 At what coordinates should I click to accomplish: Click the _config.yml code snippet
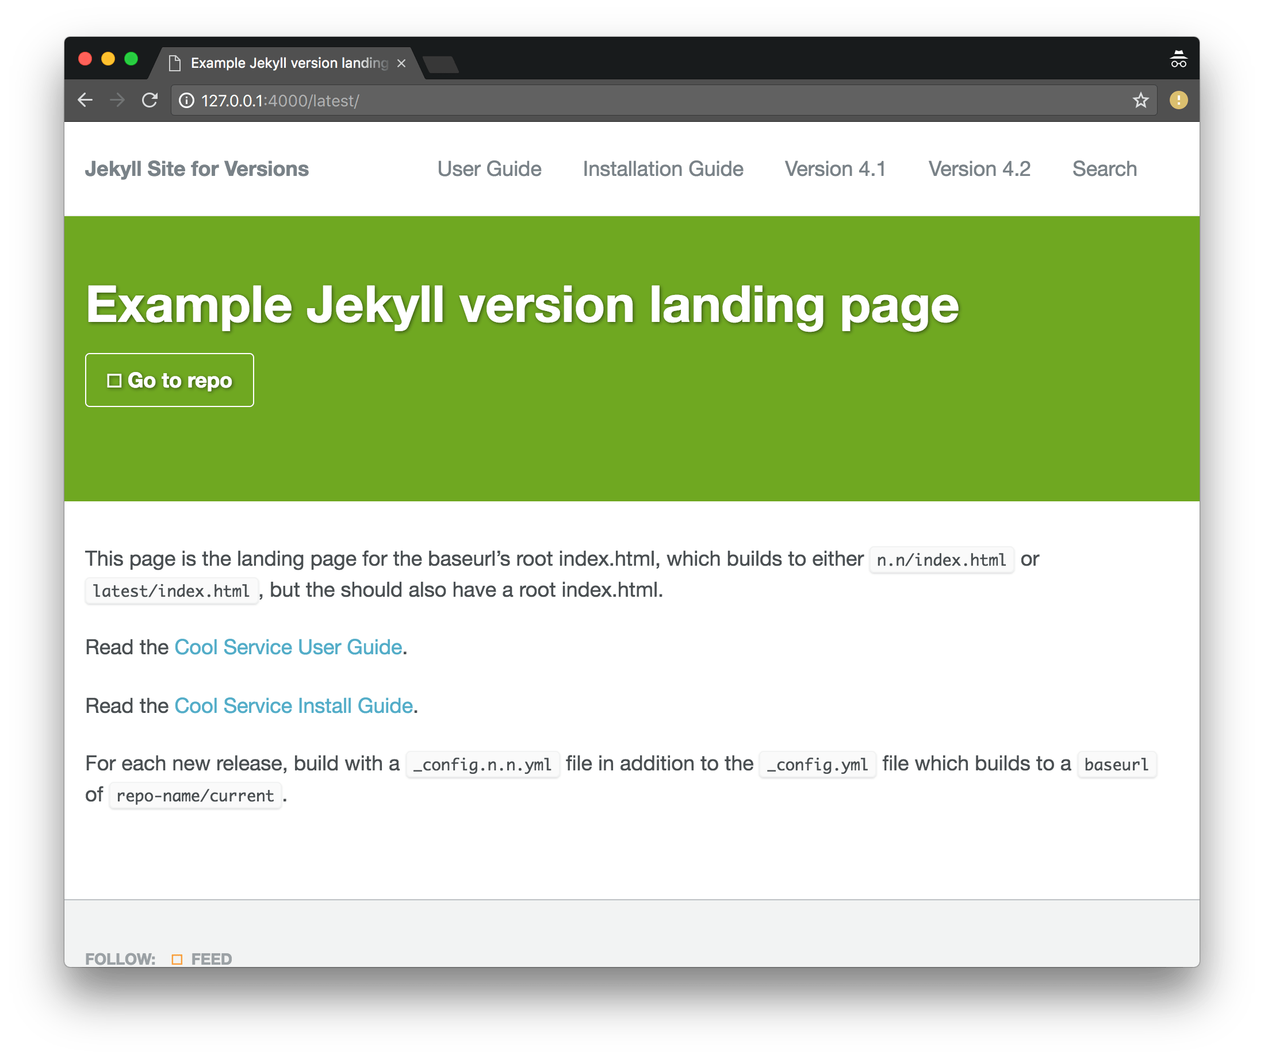(x=817, y=765)
